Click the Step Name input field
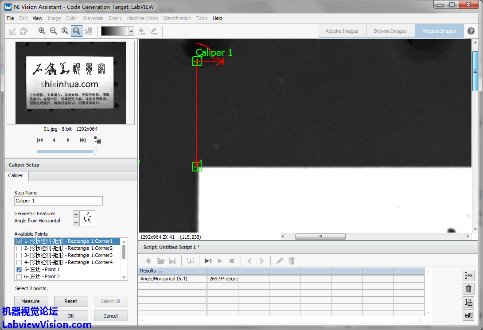The height and width of the screenshot is (330, 483). tap(58, 201)
